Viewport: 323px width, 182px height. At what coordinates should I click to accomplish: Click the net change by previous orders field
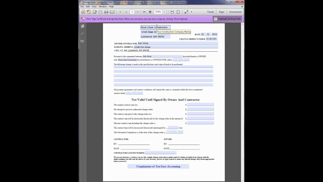[x=200, y=109]
